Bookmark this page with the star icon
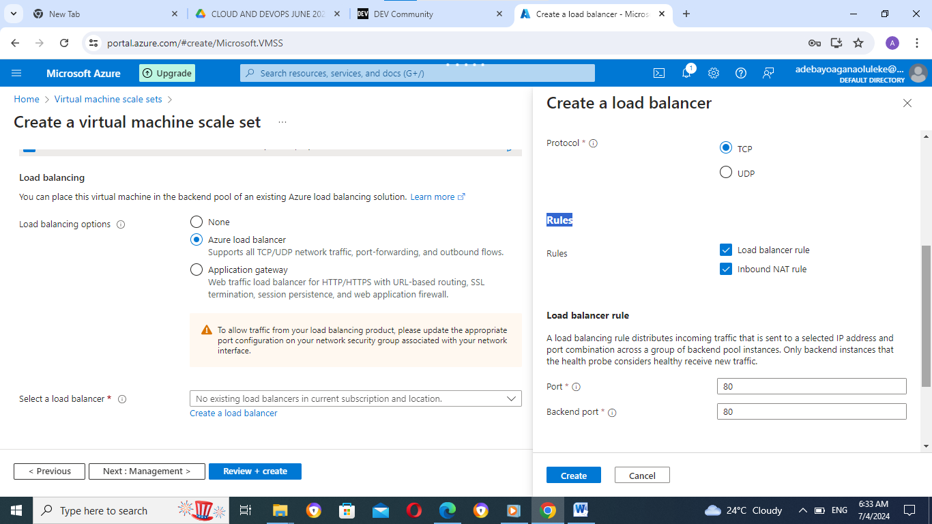This screenshot has height=524, width=932. pyautogui.click(x=858, y=43)
